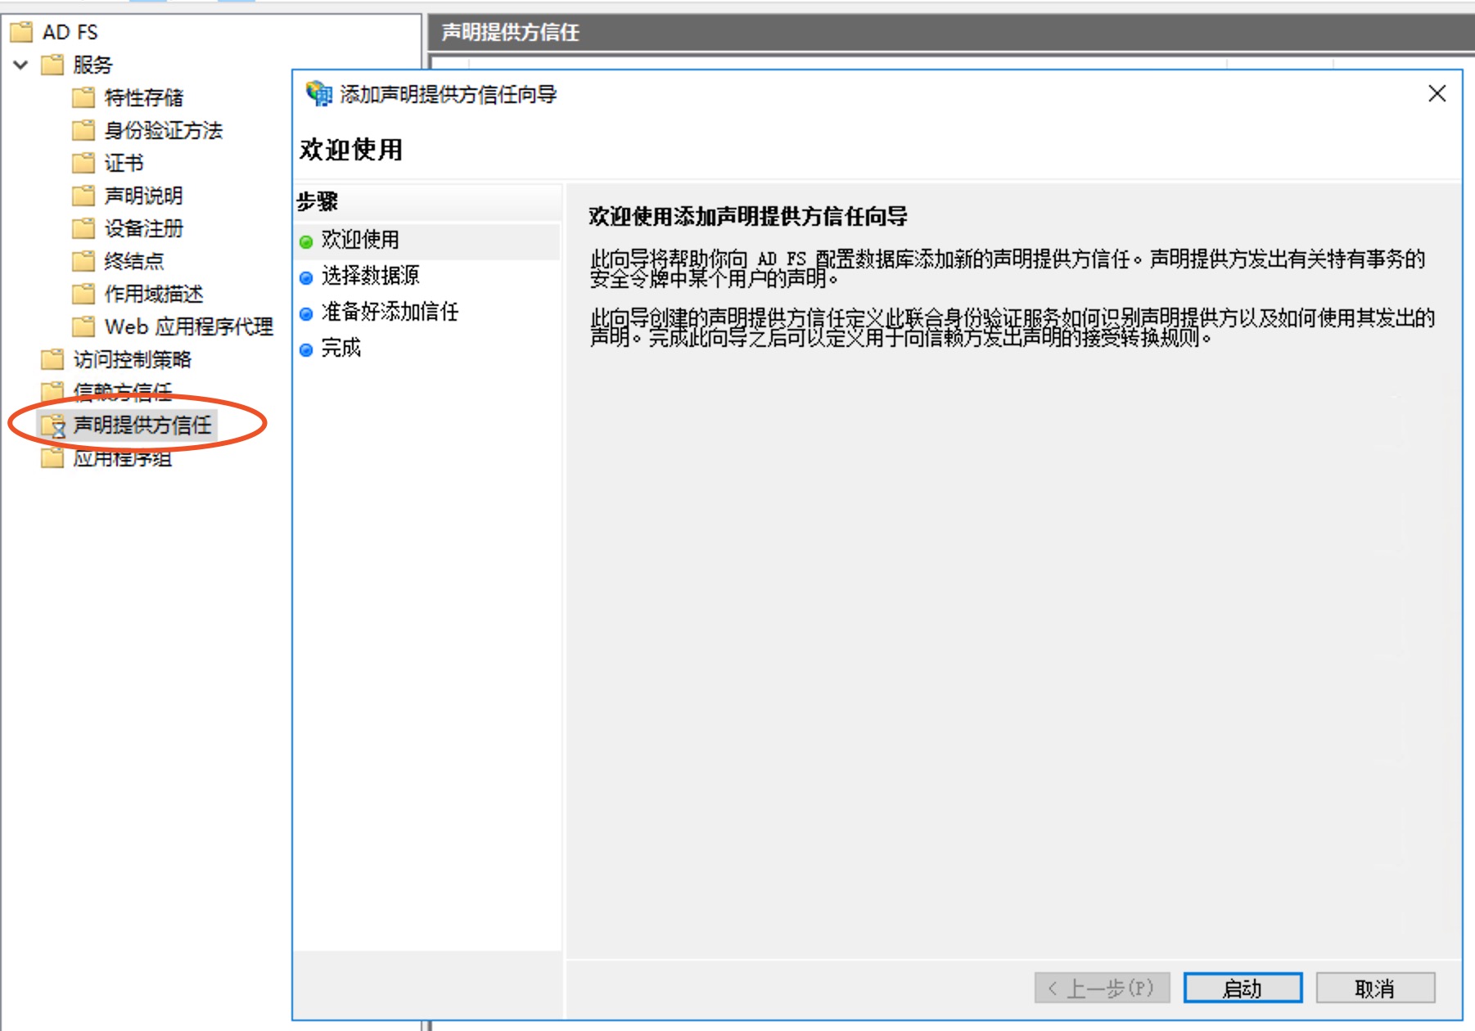This screenshot has width=1475, height=1031.
Task: Select the 声明说明 folder icon
Action: tap(83, 196)
